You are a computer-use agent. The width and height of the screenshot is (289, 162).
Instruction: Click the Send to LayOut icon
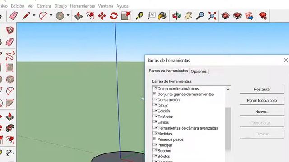(249, 16)
